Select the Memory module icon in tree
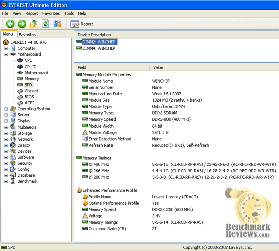This screenshot has height=251, width=279. [x=20, y=79]
